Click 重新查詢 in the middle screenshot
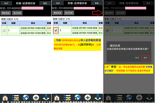This screenshot has height=103, width=155. coord(57,13)
